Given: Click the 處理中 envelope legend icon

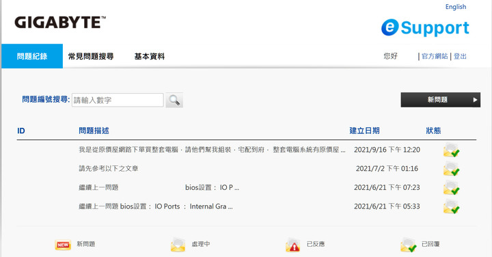Looking at the screenshot, I should tap(178, 245).
